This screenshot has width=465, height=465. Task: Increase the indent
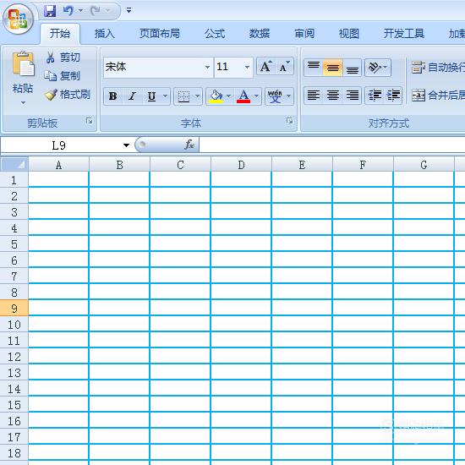coord(393,96)
